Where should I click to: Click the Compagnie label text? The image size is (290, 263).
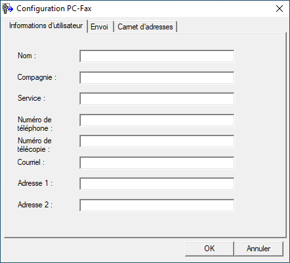37,77
